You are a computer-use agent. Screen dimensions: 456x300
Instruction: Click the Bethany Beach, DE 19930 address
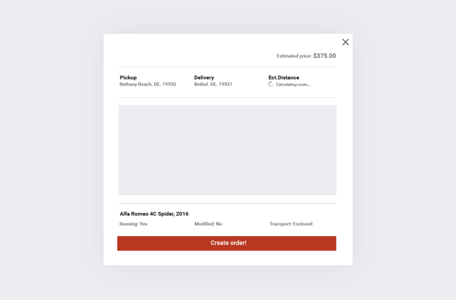click(x=147, y=84)
